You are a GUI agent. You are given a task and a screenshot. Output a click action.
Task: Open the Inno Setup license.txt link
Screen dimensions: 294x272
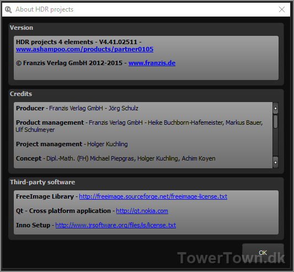click(x=115, y=225)
